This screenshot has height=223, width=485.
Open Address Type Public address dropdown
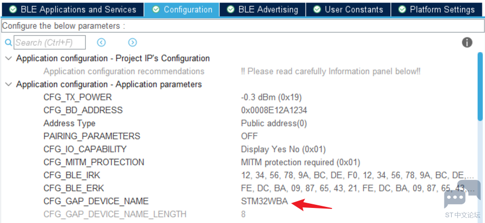pos(274,123)
